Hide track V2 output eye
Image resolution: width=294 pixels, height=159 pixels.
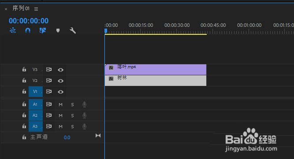pos(60,81)
